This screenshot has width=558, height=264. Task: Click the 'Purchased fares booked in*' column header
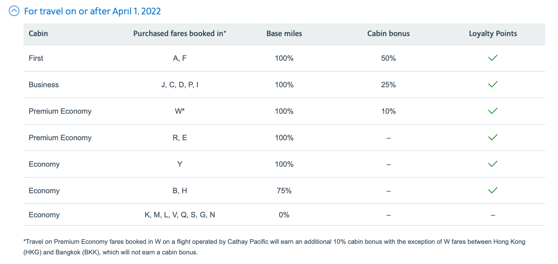pos(180,34)
